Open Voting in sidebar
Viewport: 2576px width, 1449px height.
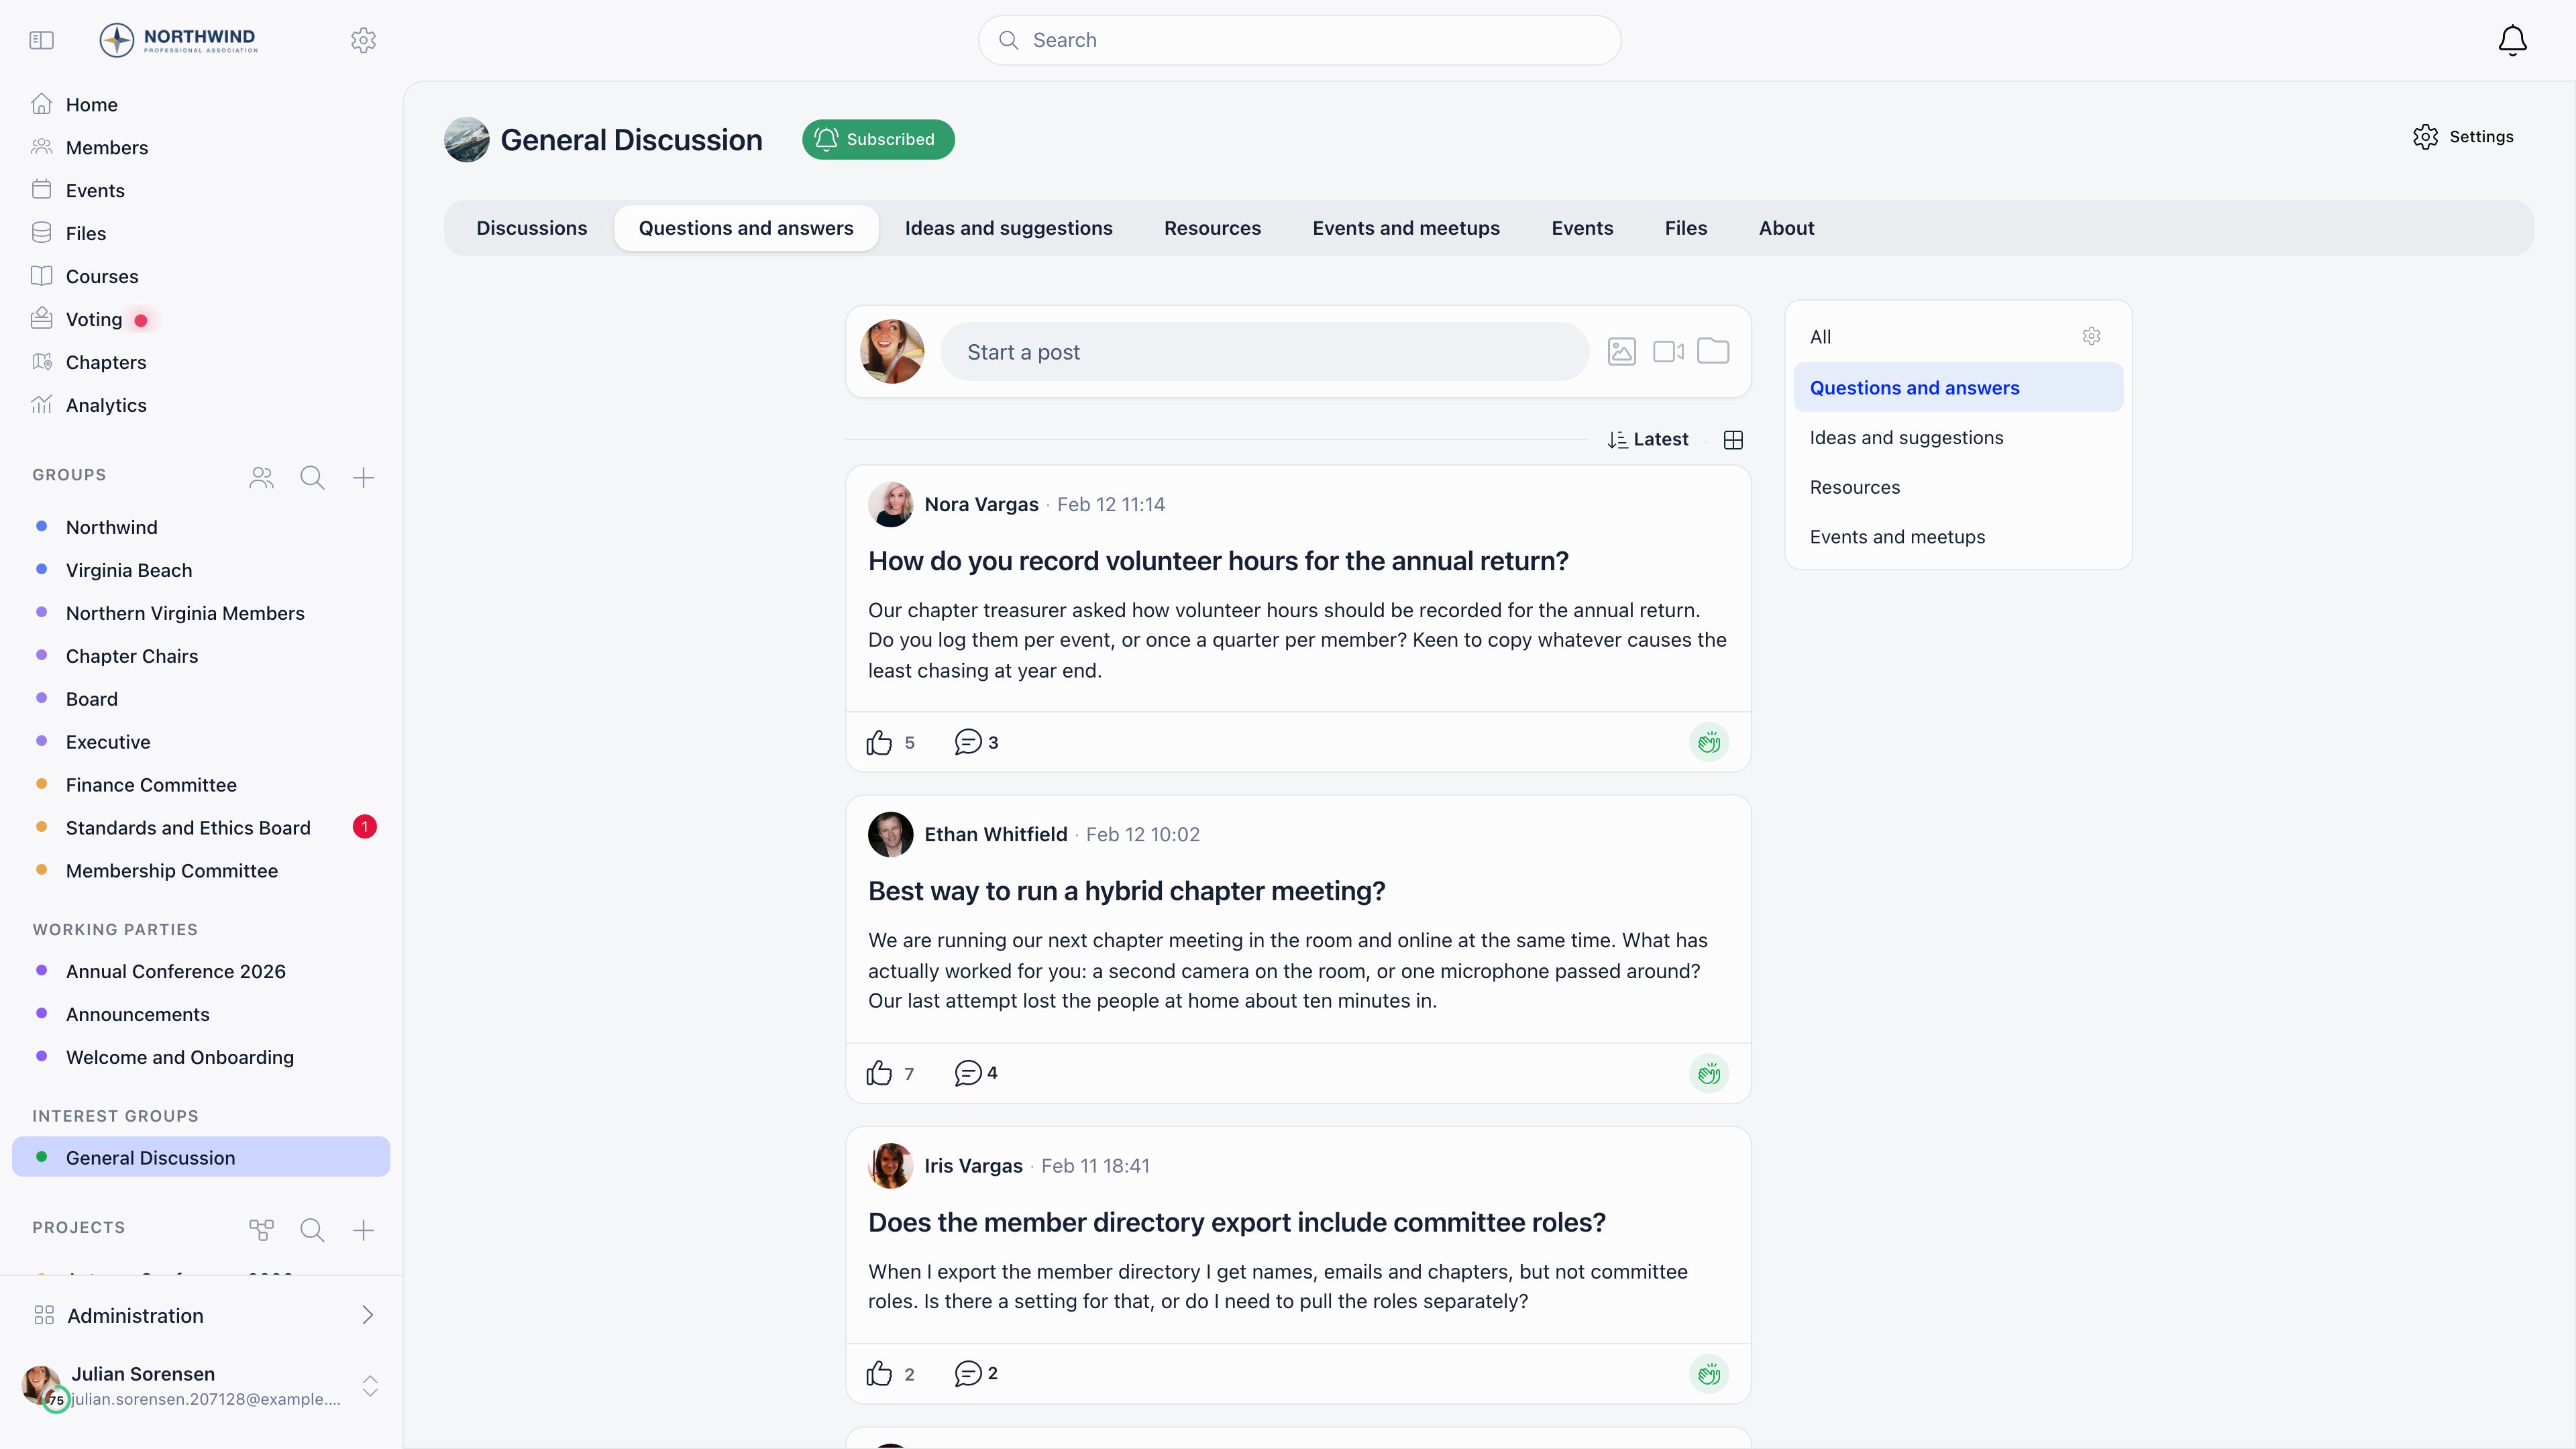click(x=201, y=320)
